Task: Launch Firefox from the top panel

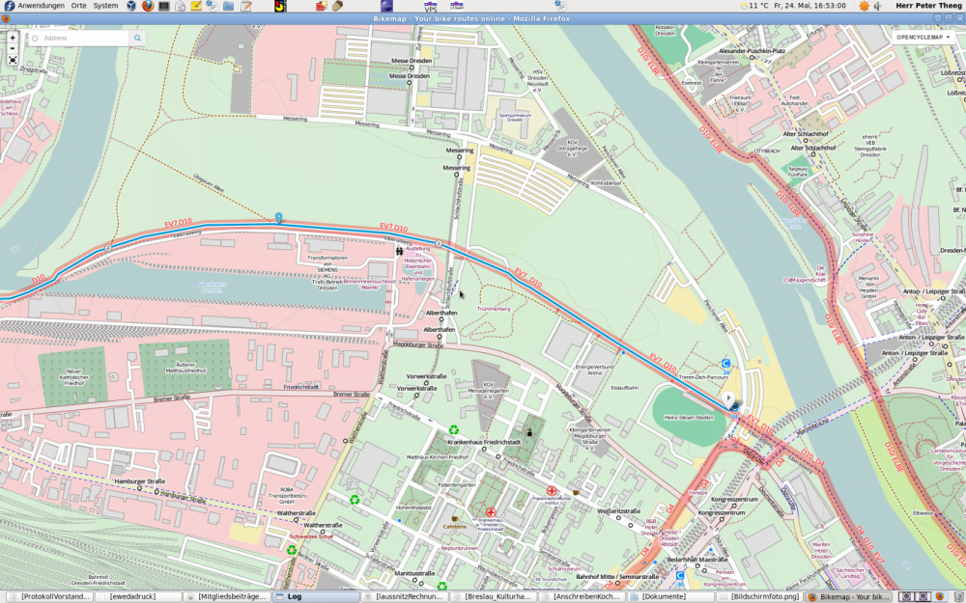Action: tap(148, 6)
